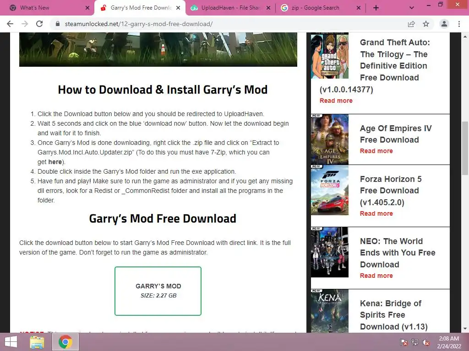Open the Windows Start menu
The image size is (469, 351).
[11, 342]
